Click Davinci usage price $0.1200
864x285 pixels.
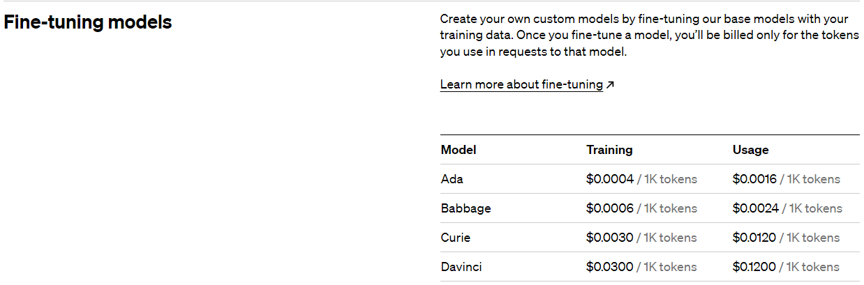pos(754,267)
